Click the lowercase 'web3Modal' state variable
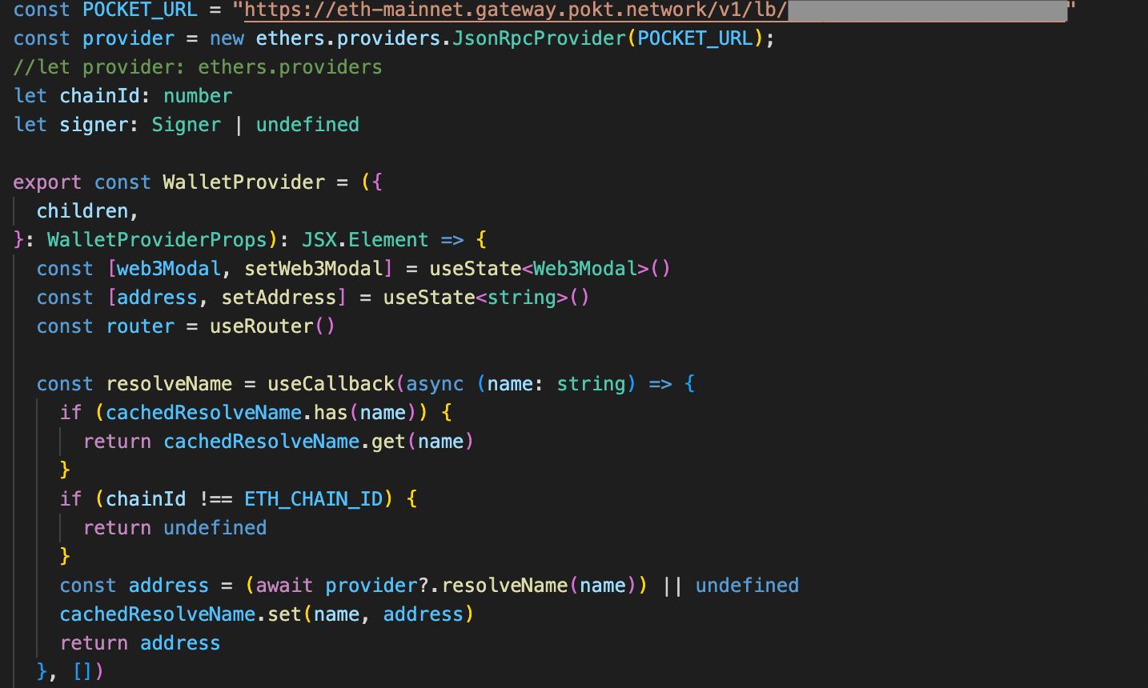 point(169,269)
